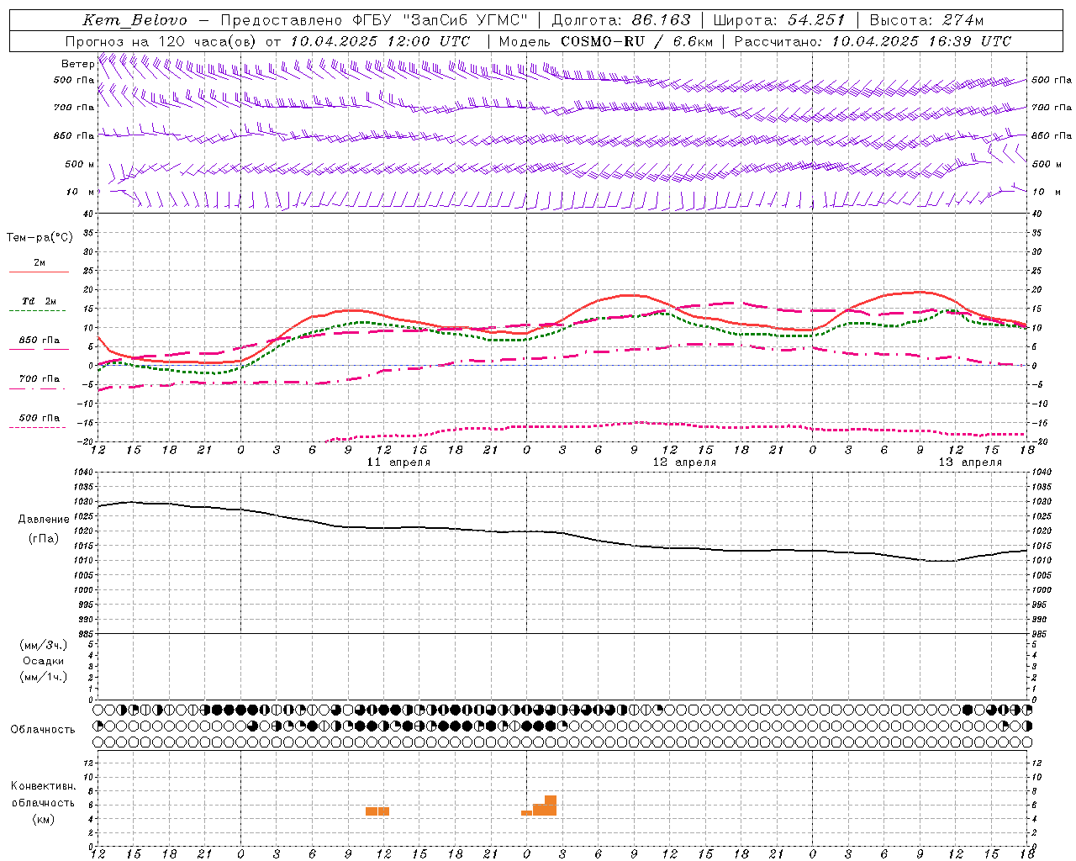Click the 500 м wind level label on left
1076x861 pixels.
coord(80,164)
